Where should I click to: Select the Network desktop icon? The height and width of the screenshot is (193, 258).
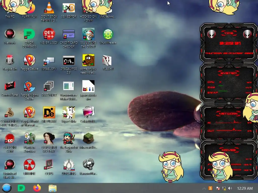click(x=10, y=36)
